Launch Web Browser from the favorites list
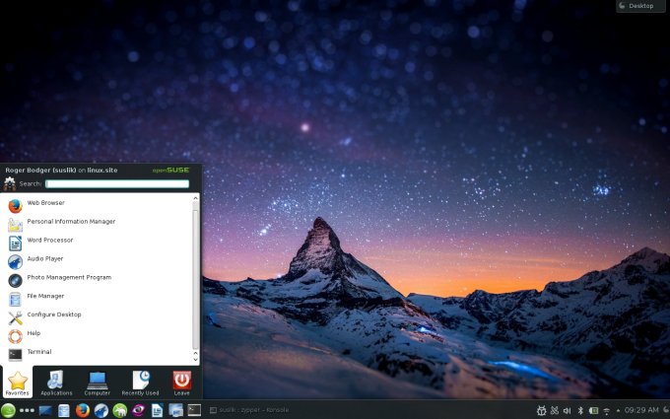The image size is (670, 419). click(97, 206)
